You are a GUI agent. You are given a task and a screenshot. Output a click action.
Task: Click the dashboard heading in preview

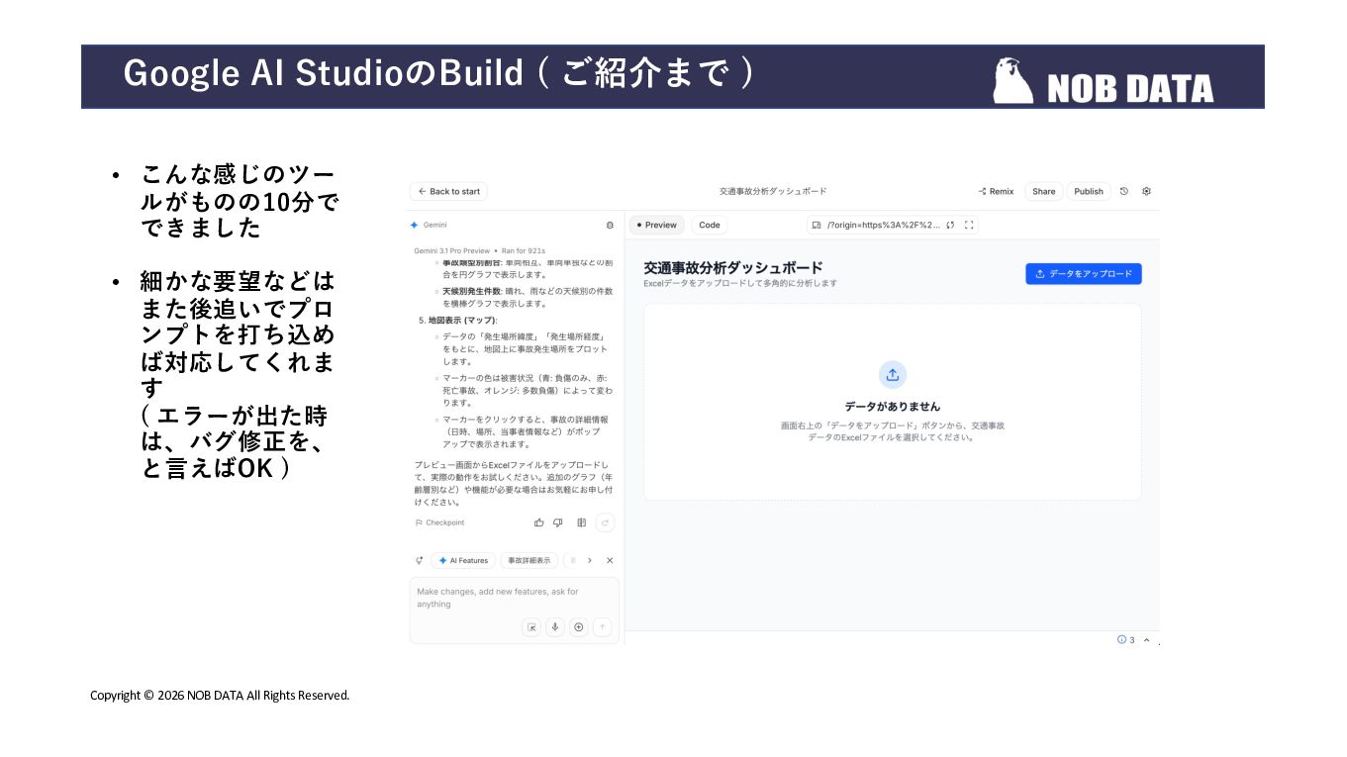coord(733,267)
